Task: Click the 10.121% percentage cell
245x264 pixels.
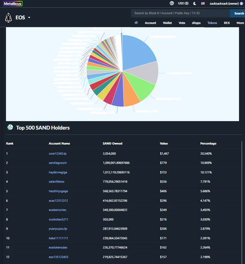Action: pos(206,172)
